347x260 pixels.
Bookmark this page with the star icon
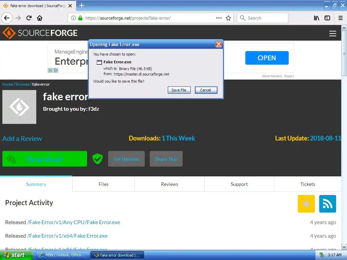pyautogui.click(x=228, y=18)
